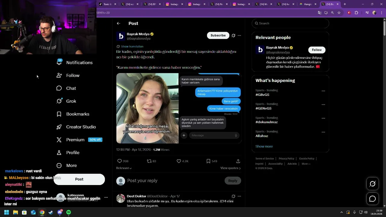Viewport: 386px width, 217px height.
Task: Open File Explorer from taskbar
Action: pyautogui.click(x=15, y=212)
